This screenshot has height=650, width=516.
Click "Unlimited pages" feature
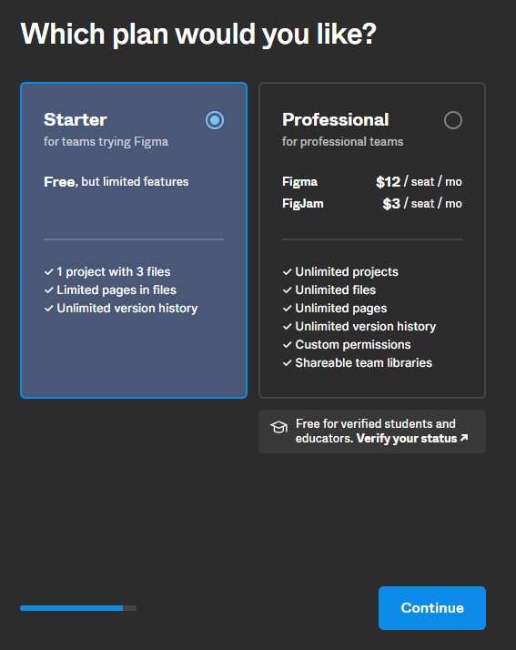click(x=340, y=308)
